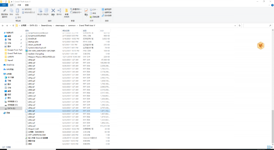
Task: Expand chevron after SteamLibrary in breadcrumb
Action: point(54,26)
